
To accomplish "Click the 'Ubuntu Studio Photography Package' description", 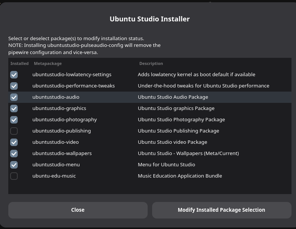I will tap(181, 120).
